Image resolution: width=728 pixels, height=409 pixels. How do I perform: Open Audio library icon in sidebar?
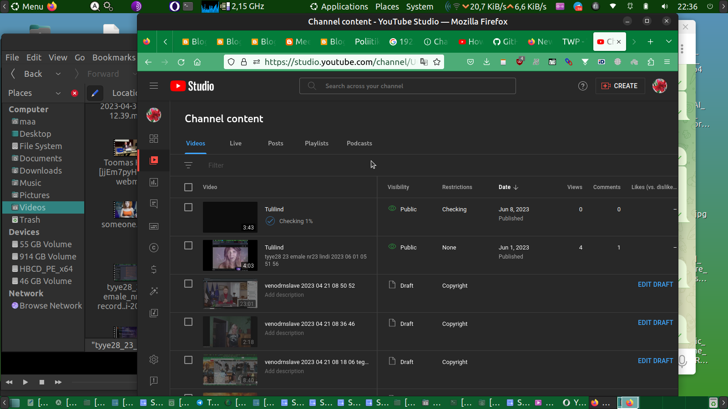pyautogui.click(x=154, y=313)
